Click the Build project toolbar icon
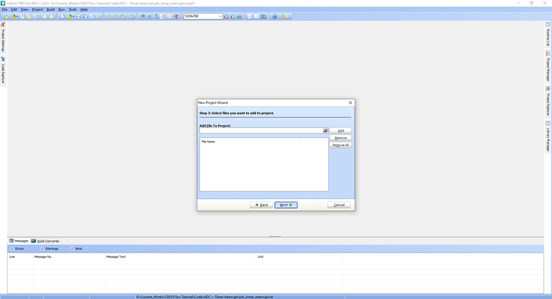The width and height of the screenshot is (552, 299). coord(109,16)
